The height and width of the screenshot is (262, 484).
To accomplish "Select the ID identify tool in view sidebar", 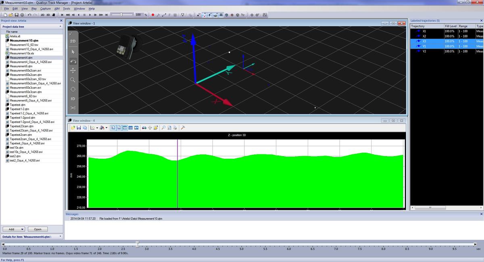I will tap(73, 99).
